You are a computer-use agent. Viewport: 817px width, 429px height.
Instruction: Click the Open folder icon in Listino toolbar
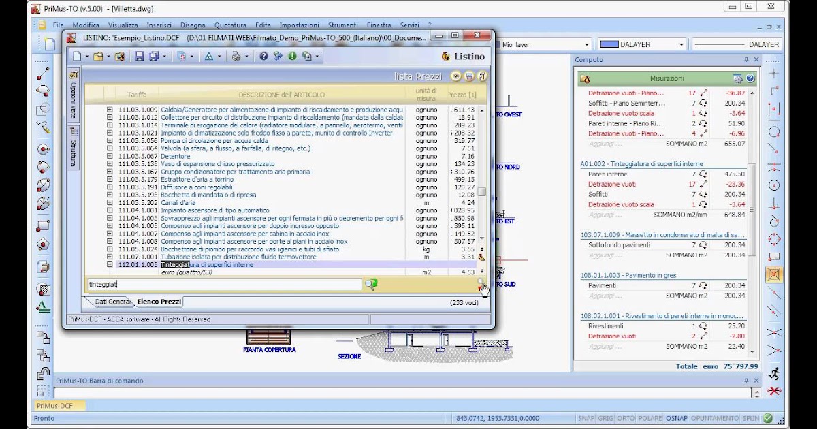click(x=99, y=57)
